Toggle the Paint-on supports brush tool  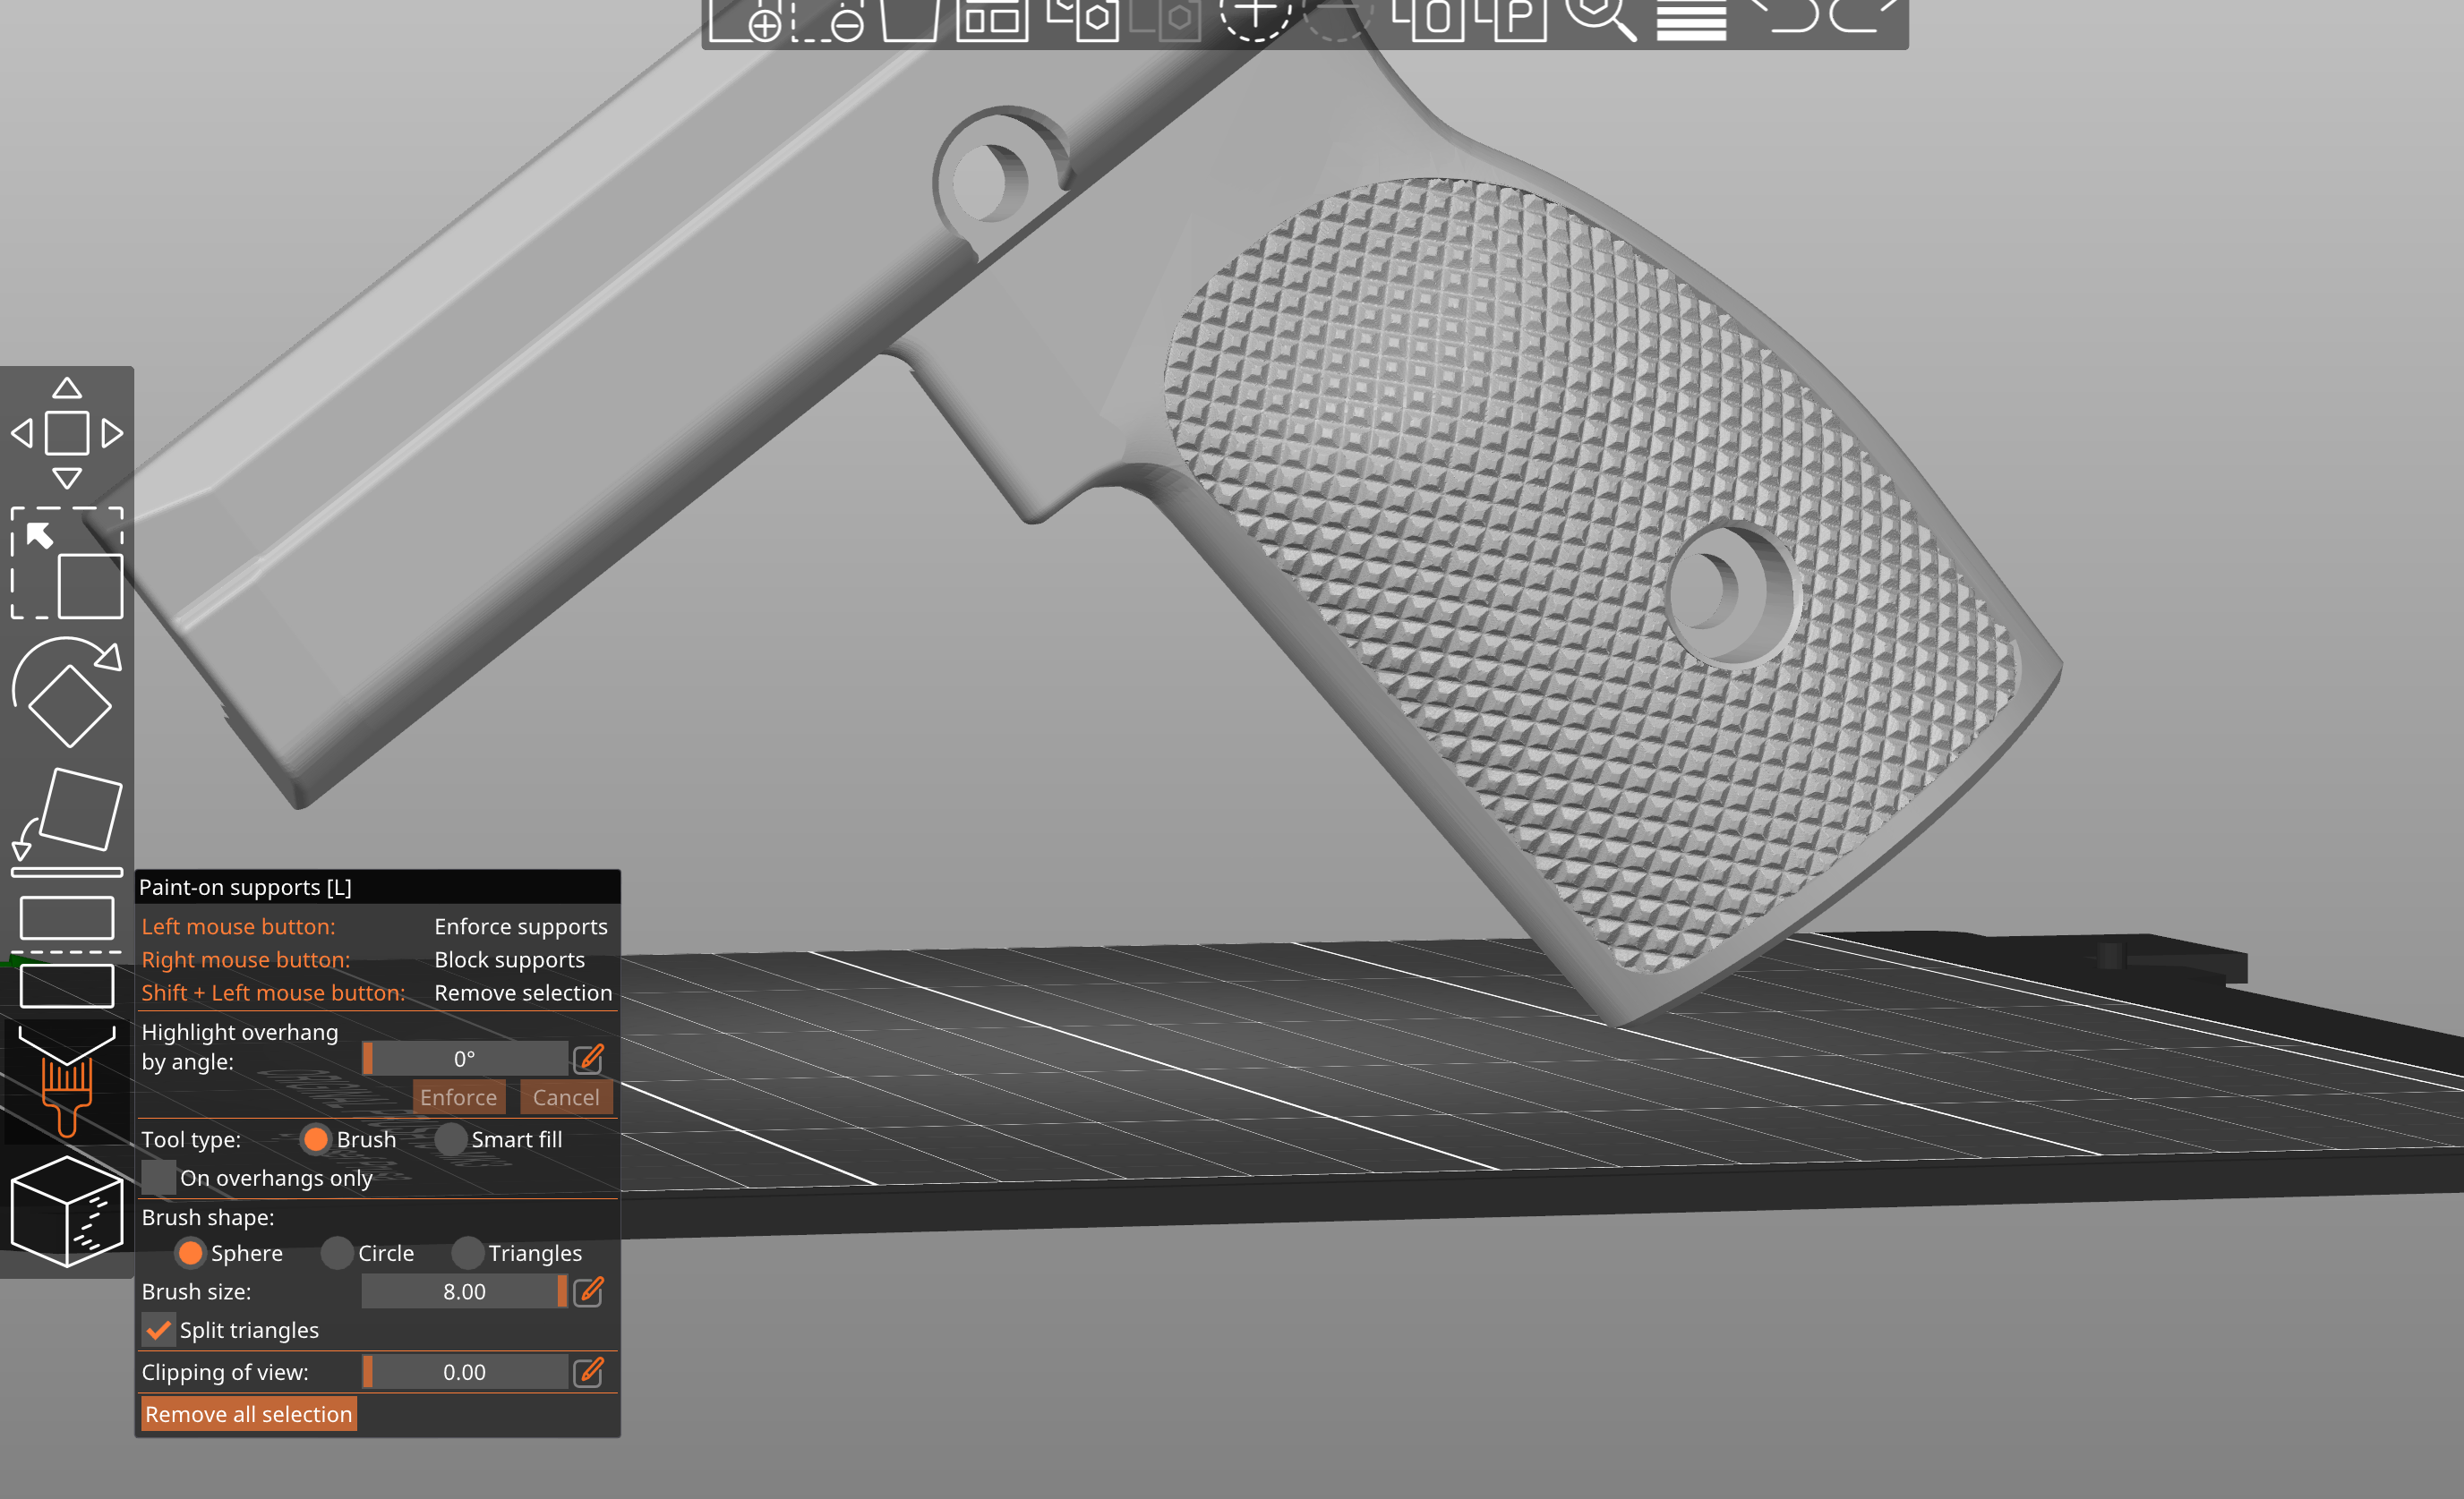tap(67, 1081)
